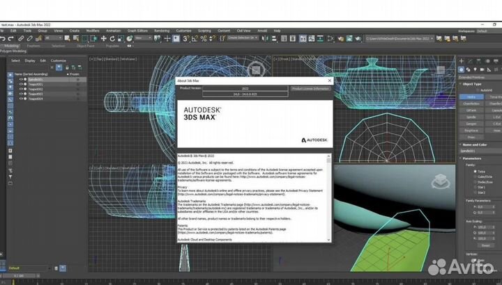The width and height of the screenshot is (502, 285).
Task: Open the Create Selection Set dropdown
Action: click(x=243, y=38)
